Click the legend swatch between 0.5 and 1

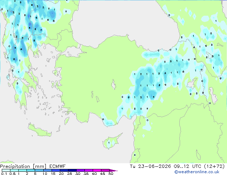(14, 170)
